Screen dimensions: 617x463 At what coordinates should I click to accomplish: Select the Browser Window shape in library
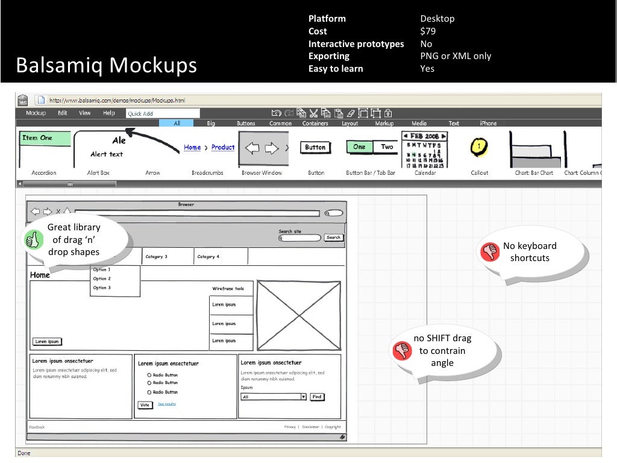tap(263, 154)
